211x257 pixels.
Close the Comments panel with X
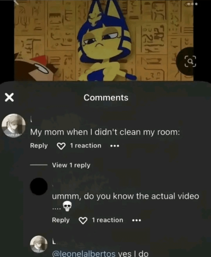(9, 97)
